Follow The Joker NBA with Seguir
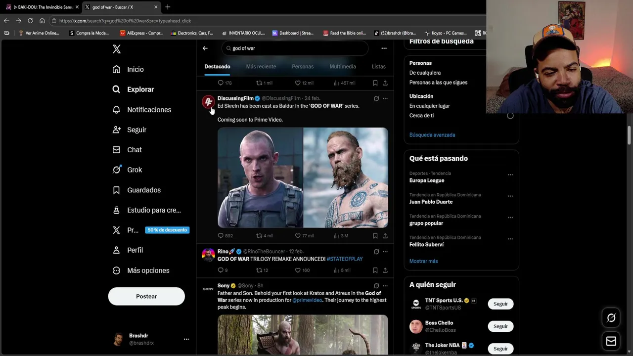 pos(500,349)
